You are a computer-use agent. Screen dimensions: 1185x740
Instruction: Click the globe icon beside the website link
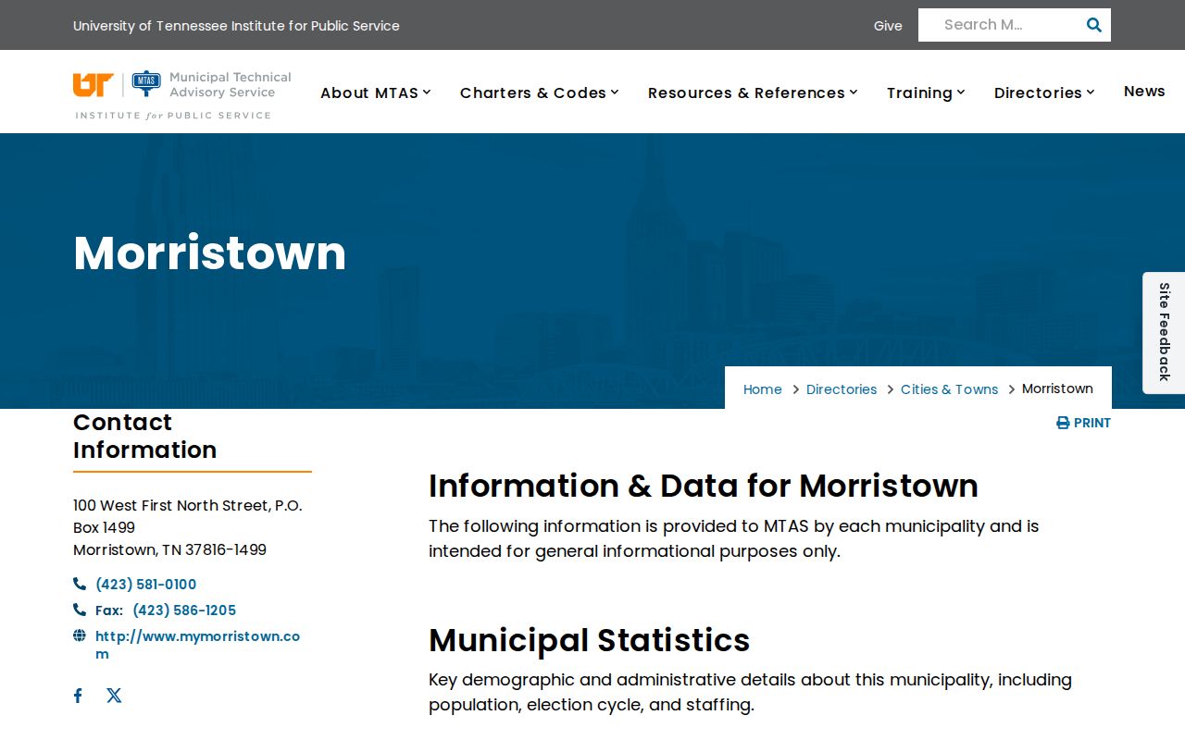click(80, 635)
